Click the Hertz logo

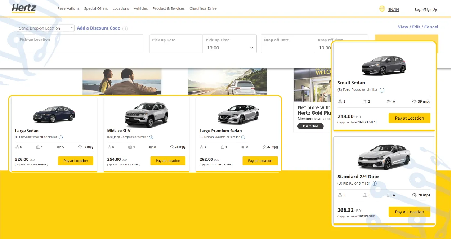click(24, 8)
